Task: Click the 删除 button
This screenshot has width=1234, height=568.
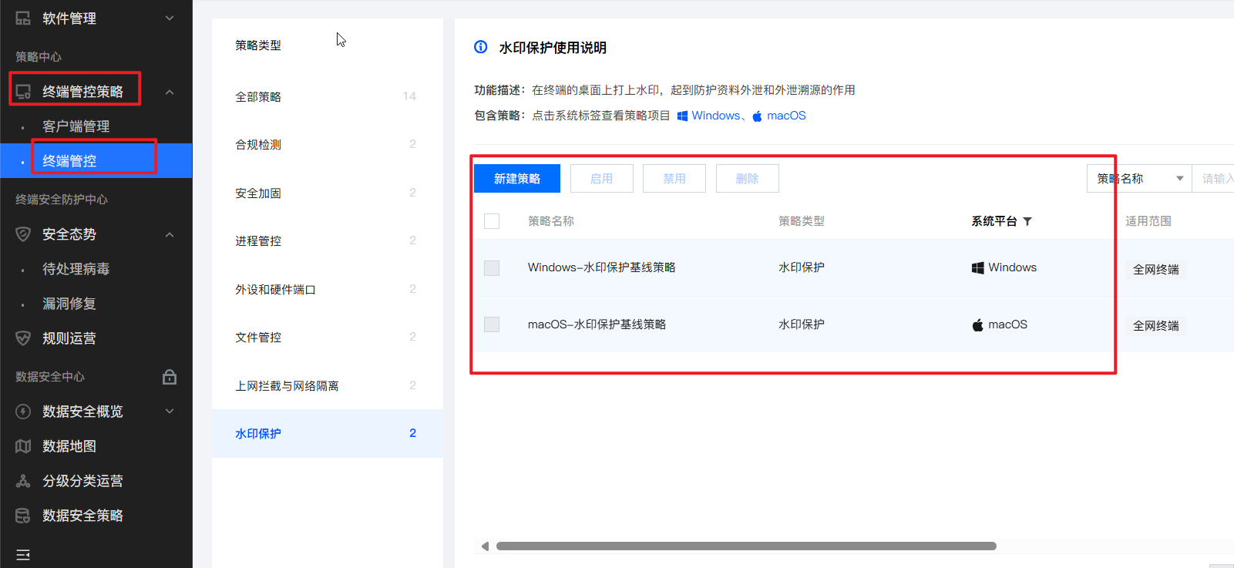Action: click(x=748, y=179)
